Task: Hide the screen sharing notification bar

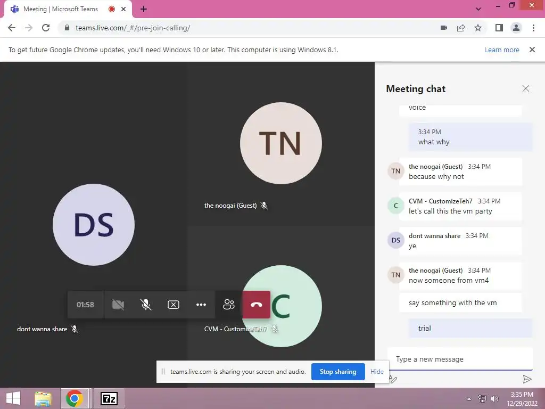Action: [377, 372]
